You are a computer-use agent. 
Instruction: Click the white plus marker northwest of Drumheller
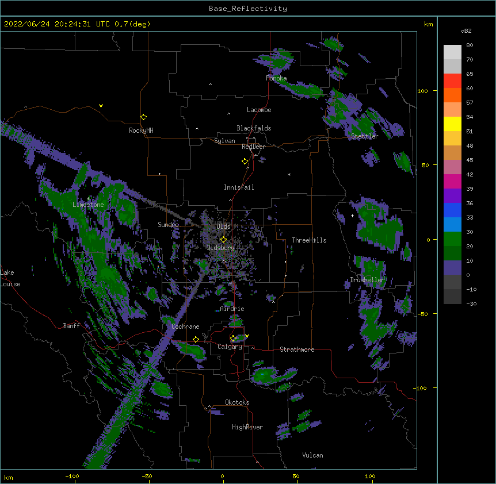pyautogui.click(x=352, y=216)
